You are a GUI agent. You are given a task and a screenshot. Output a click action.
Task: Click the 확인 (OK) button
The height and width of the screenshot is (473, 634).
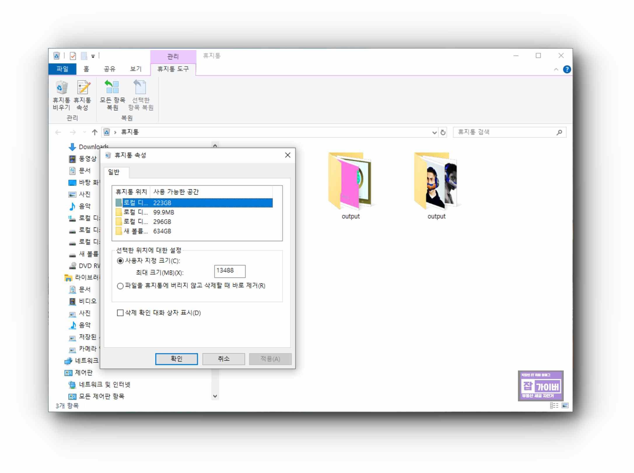point(176,359)
